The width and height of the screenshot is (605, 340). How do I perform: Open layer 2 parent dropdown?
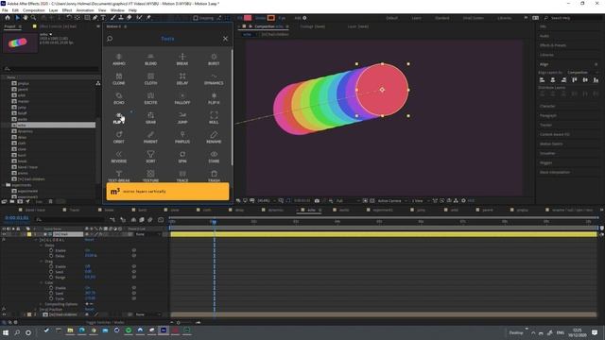[147, 314]
